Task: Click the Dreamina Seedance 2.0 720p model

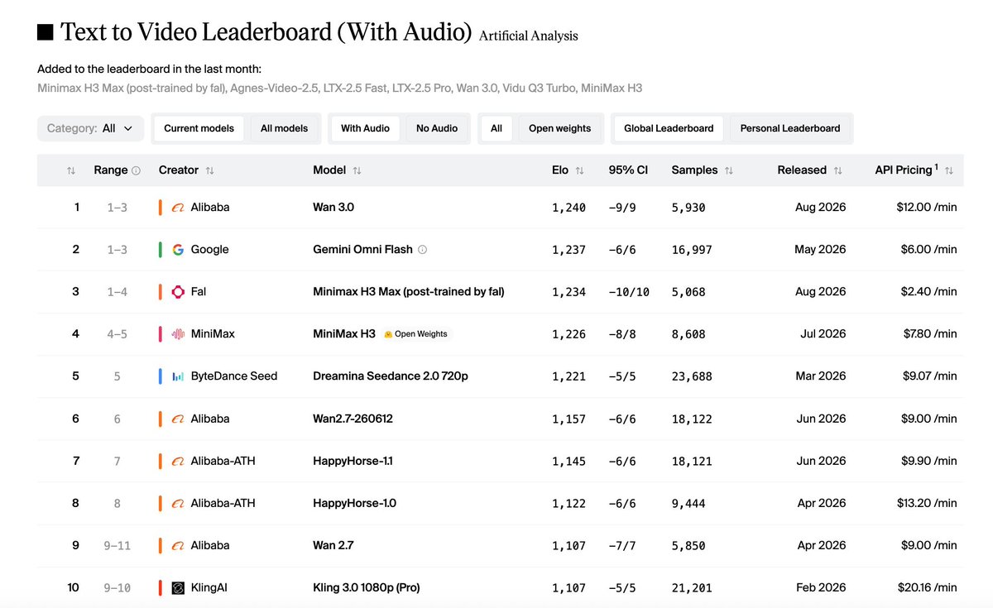Action: click(x=391, y=376)
